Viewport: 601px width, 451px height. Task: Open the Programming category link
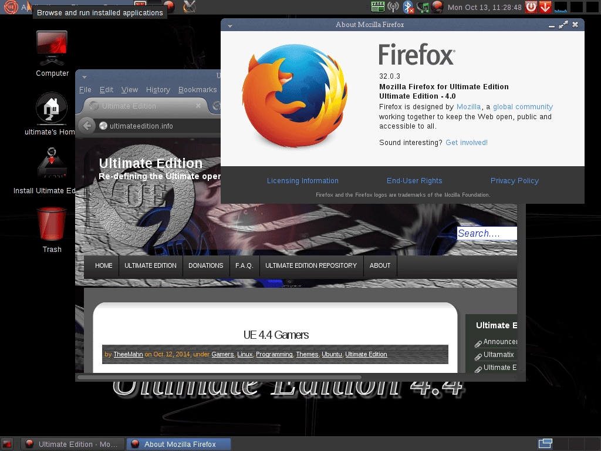274,354
